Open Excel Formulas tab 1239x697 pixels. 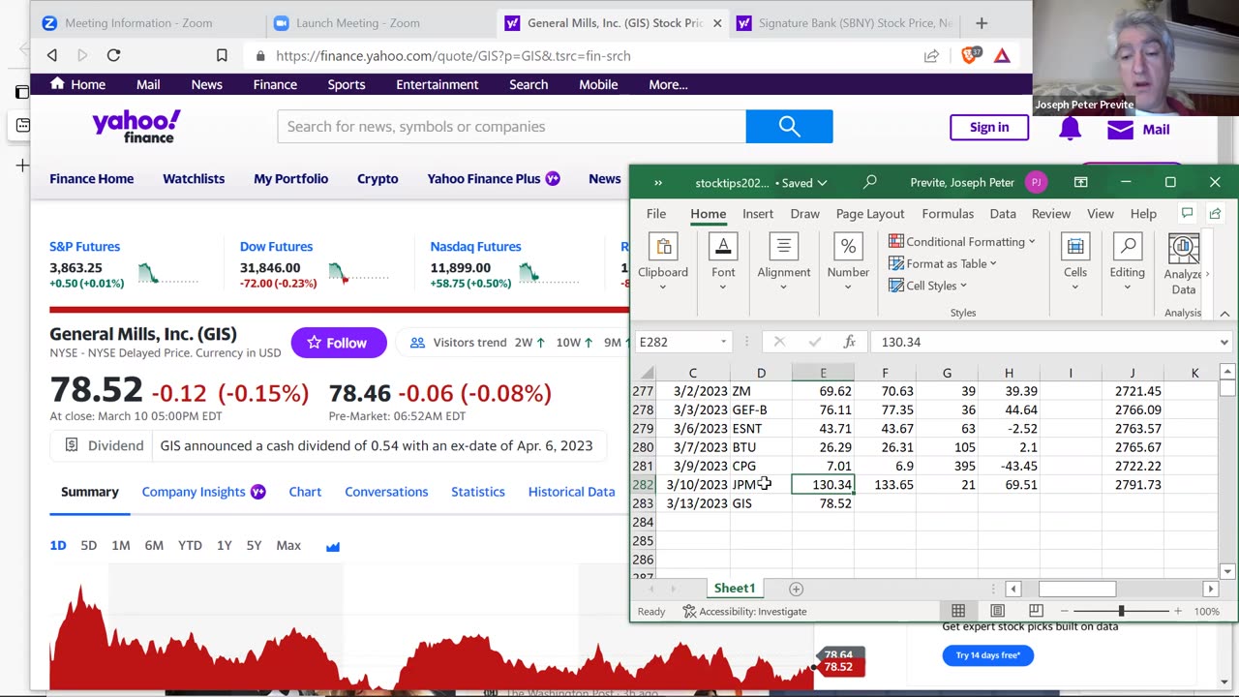tap(948, 214)
